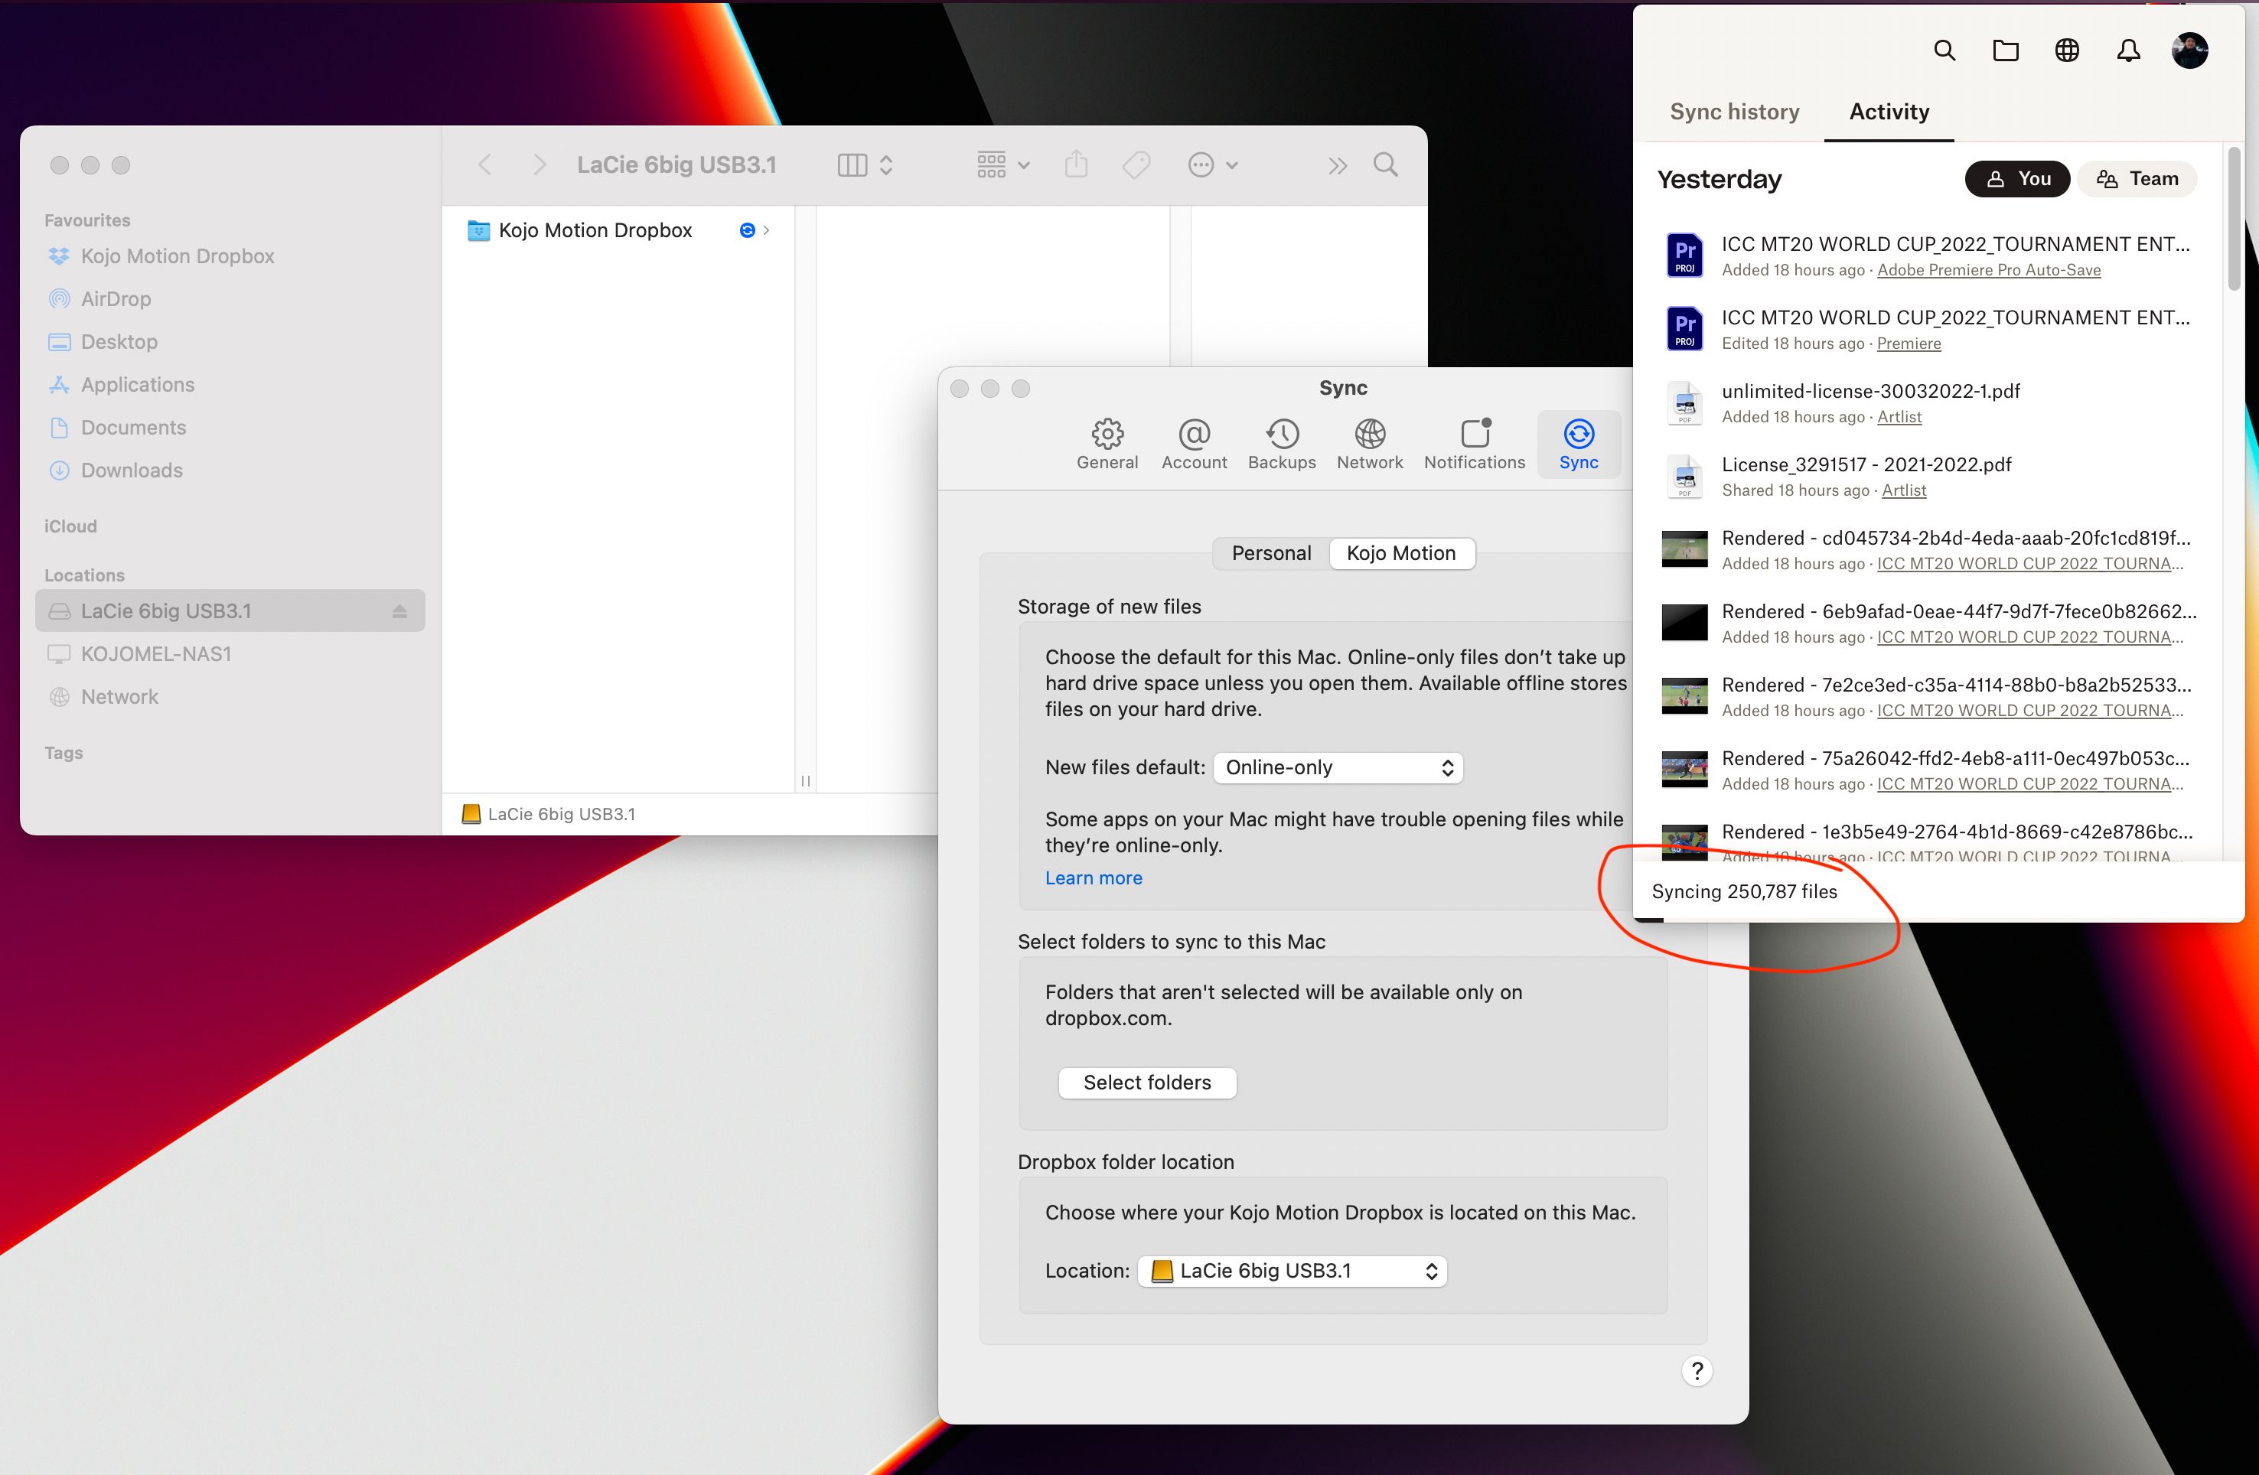Screen dimensions: 2259x1475
Task: Click the globe icon in Dropbox panel
Action: [2066, 50]
